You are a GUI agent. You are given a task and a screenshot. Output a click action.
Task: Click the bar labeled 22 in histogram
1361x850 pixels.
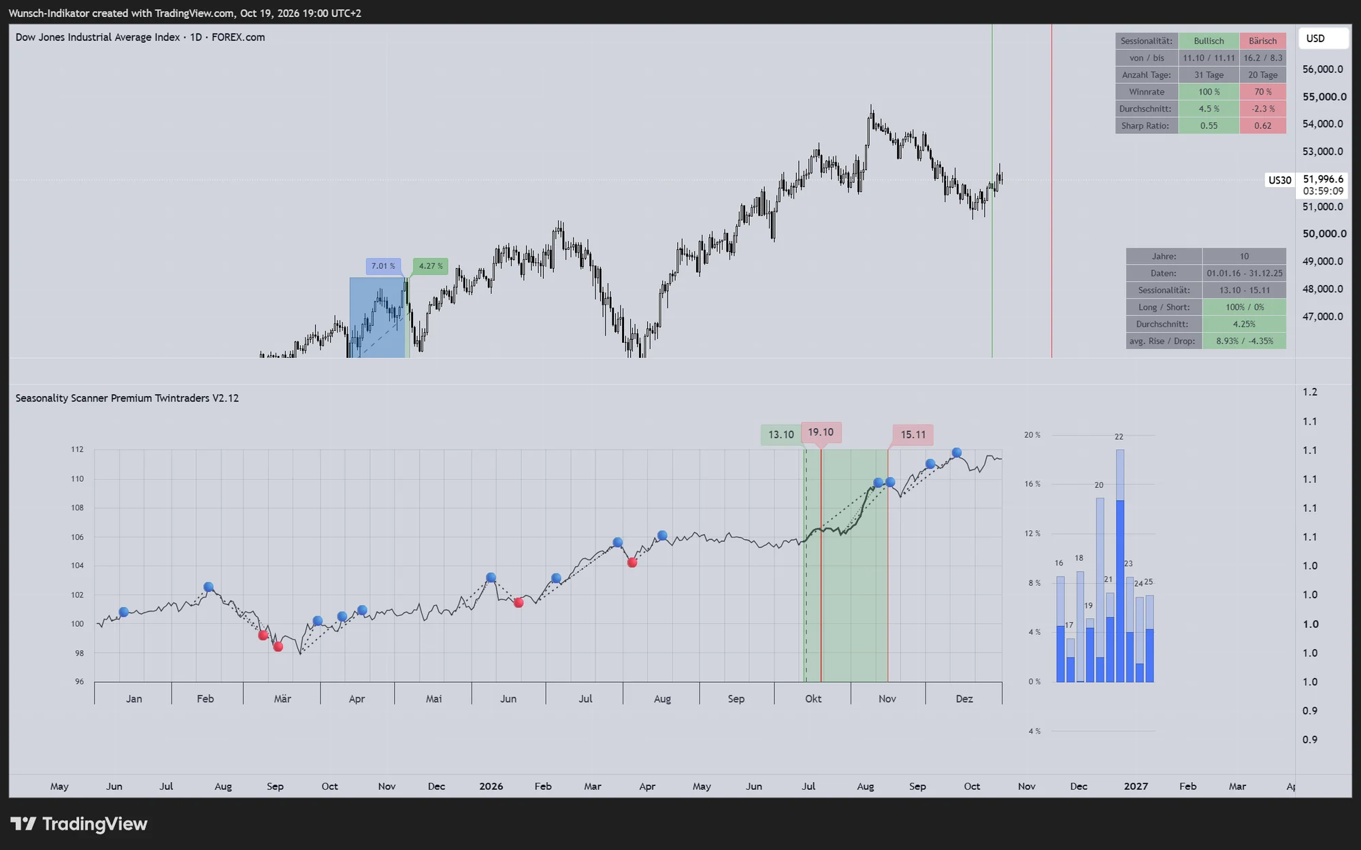point(1120,565)
